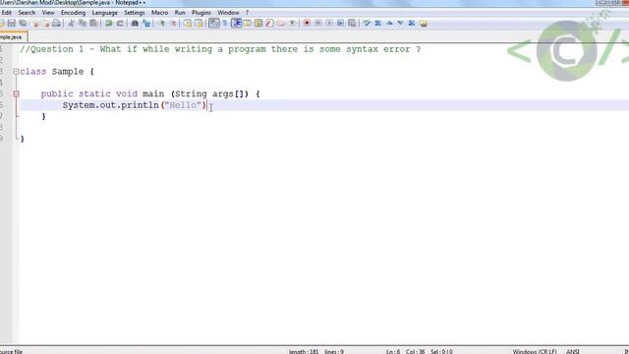Click the '//Question 1' comment line
The image size is (629, 354).
[220, 49]
